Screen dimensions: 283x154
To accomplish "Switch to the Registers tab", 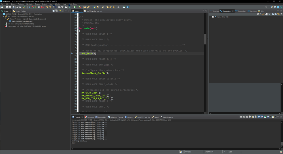I will (253, 11).
